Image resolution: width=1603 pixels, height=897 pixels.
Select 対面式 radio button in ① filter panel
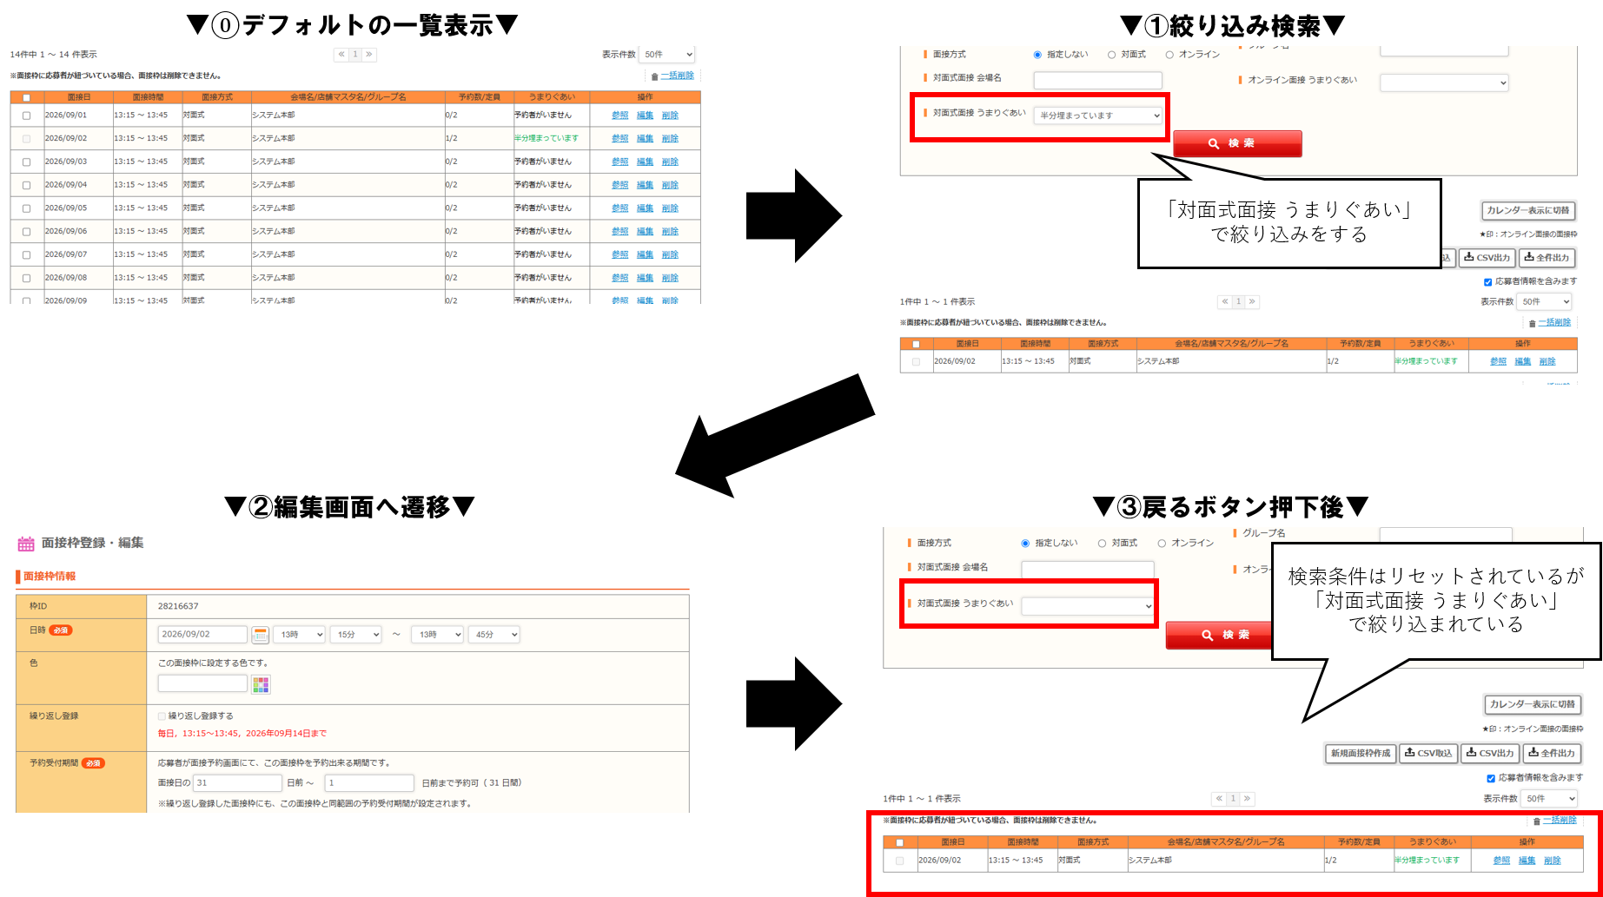coord(1111,55)
